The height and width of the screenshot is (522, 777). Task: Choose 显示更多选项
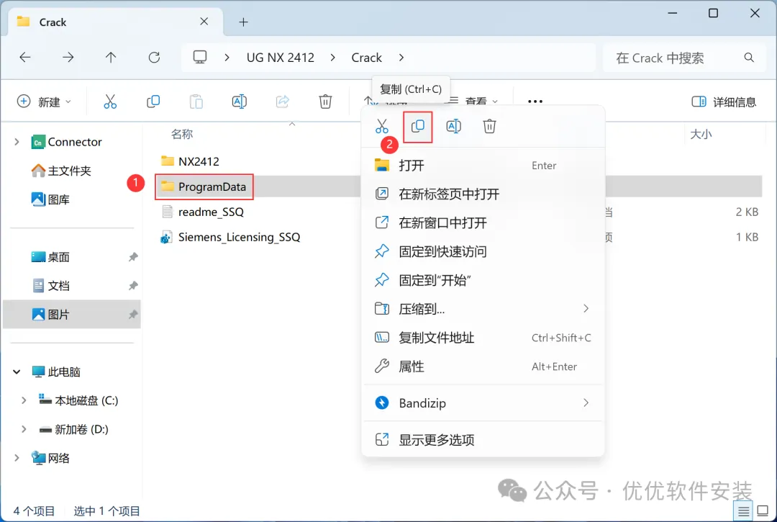point(483,439)
